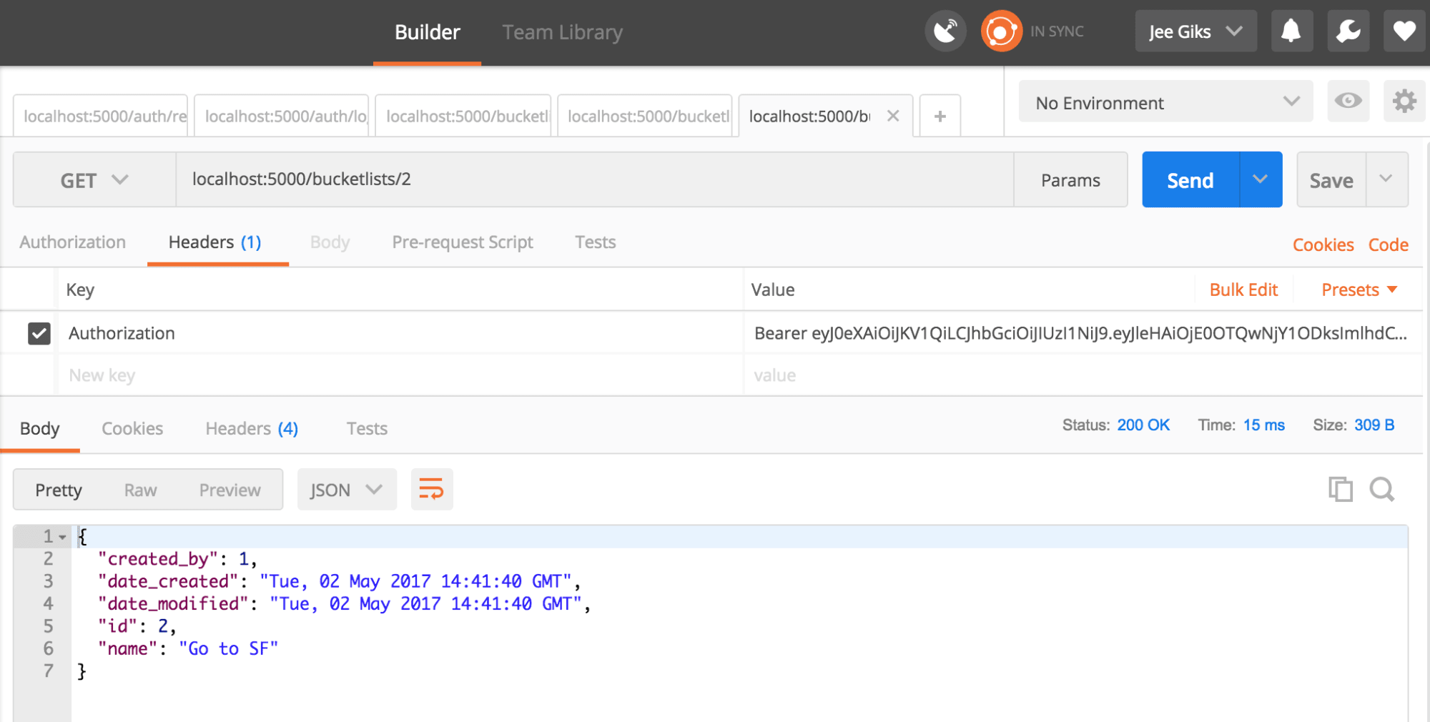Click the orange sync status icon

point(1001,31)
